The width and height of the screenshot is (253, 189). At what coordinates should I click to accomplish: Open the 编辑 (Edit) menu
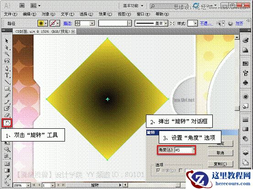[x=29, y=14]
